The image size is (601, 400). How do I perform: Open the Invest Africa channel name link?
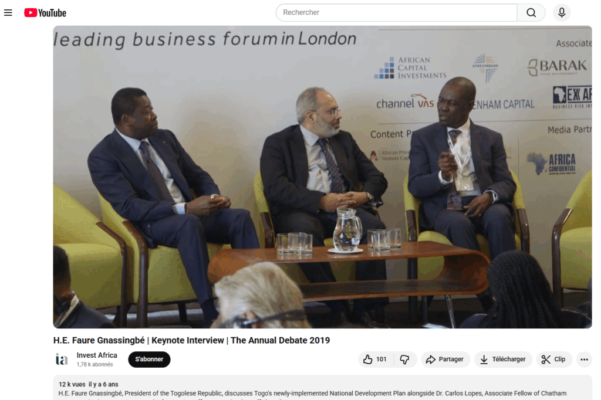pyautogui.click(x=97, y=355)
